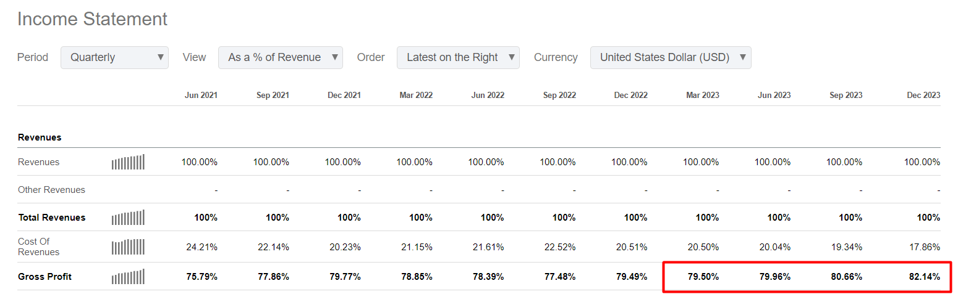This screenshot has width=958, height=302.
Task: Select the Revenues row label
Action: pos(39,162)
